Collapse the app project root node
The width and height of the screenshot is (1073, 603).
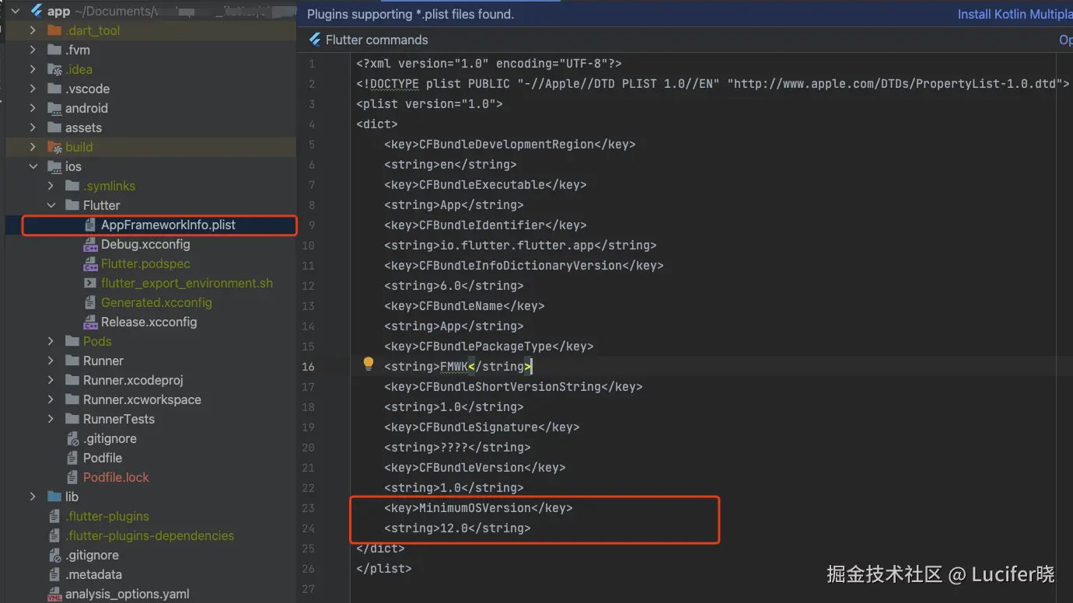15,11
